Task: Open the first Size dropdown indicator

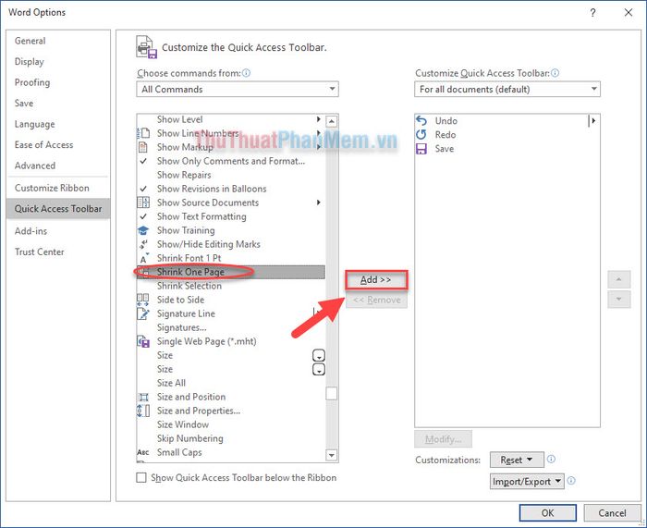Action: tap(319, 355)
